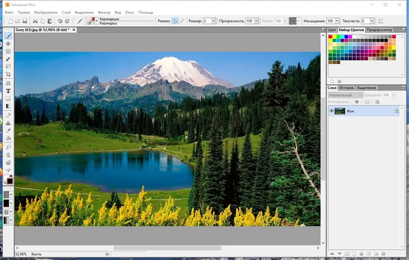Open the Насыщение dropdown arrow

coord(337,21)
